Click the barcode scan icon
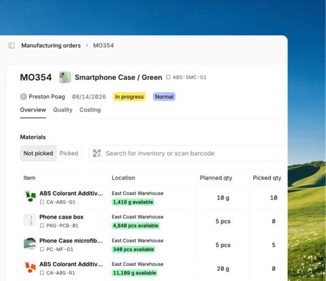This screenshot has height=281, width=326. (97, 153)
